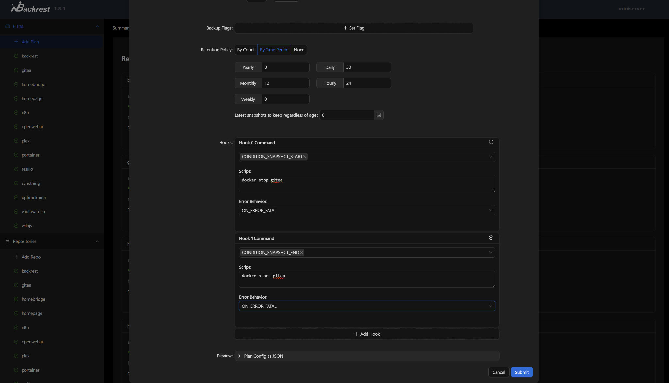Open Hook 1 Error Behavior dropdown
The height and width of the screenshot is (383, 669).
point(367,306)
